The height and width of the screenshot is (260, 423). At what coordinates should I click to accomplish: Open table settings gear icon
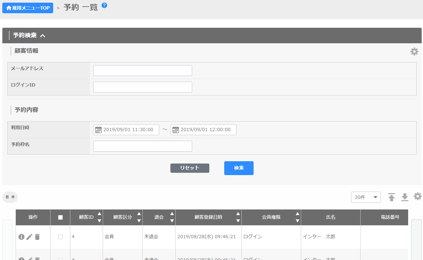[418, 197]
